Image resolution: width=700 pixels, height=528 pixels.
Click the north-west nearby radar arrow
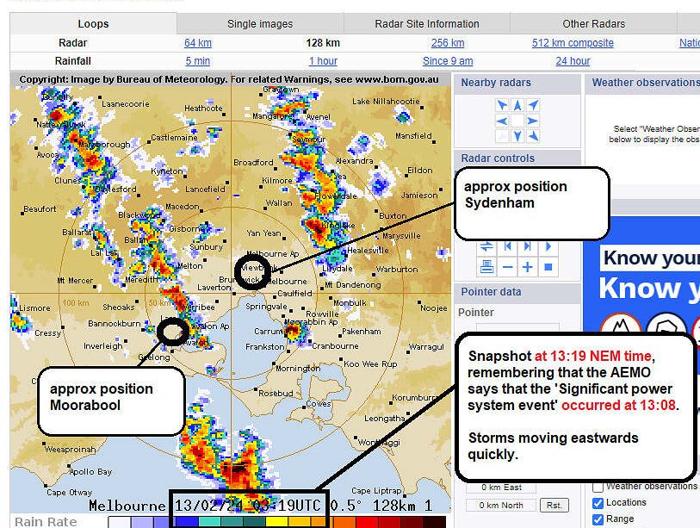501,105
